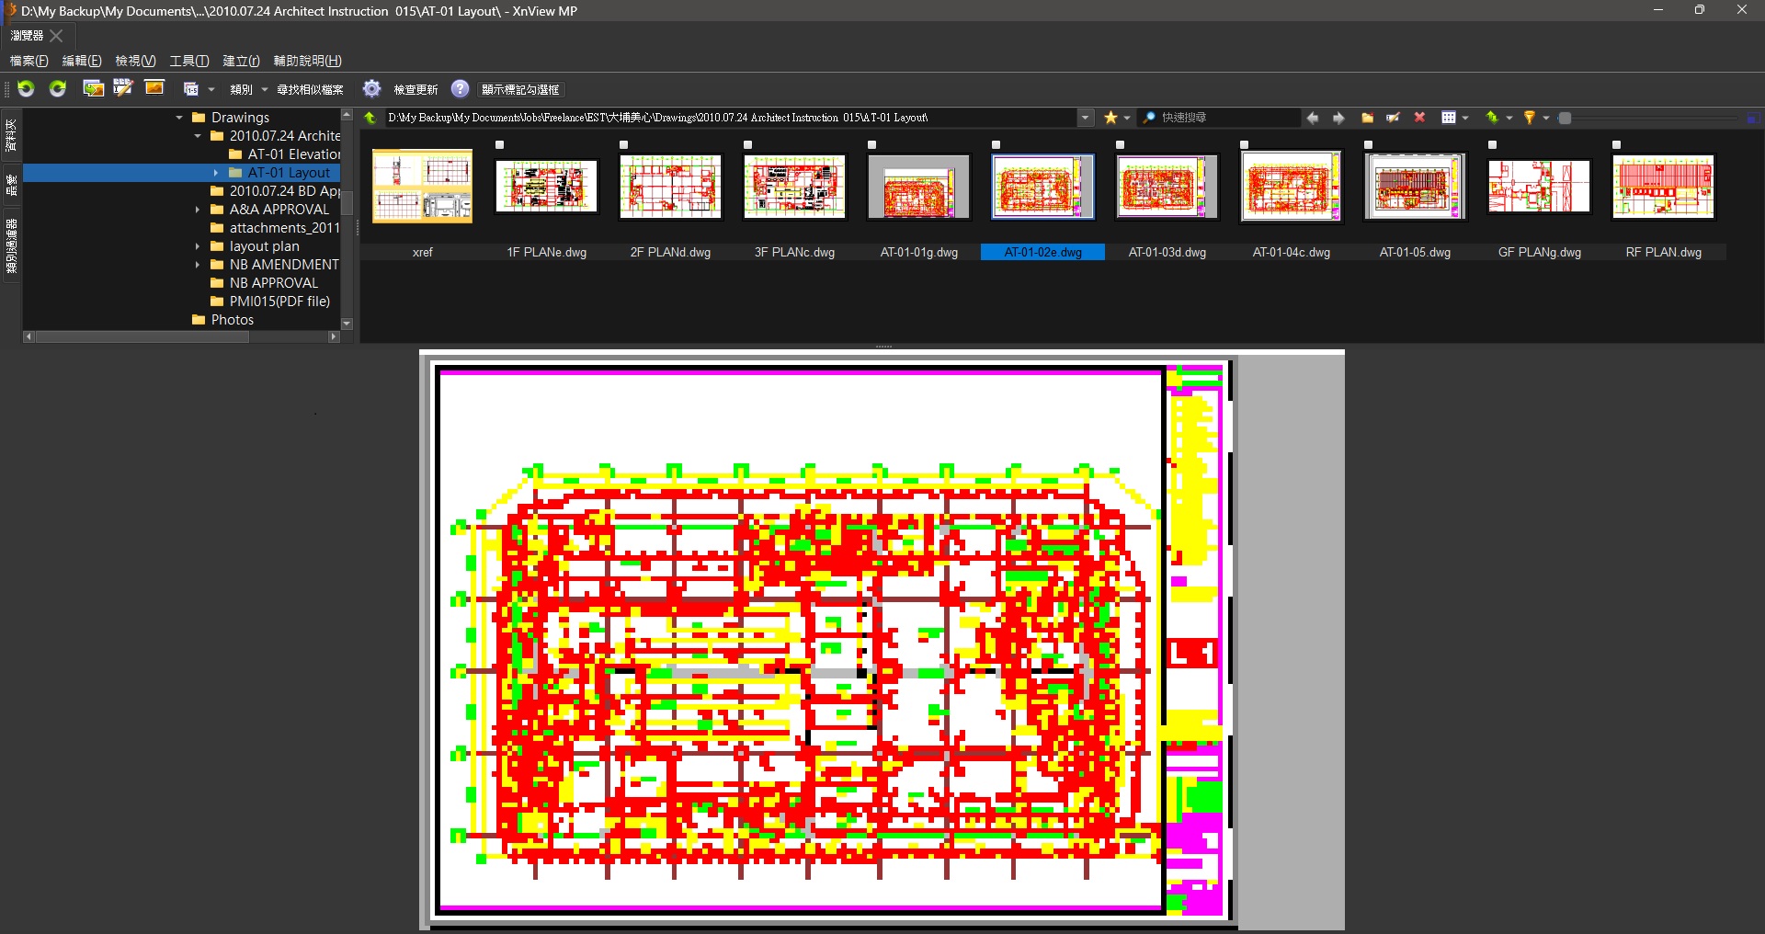Expand the AT-01 Layout folder node
This screenshot has height=934, width=1765.
tap(216, 173)
